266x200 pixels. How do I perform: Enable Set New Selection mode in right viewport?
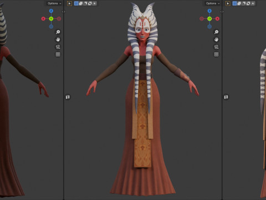point(234,3)
